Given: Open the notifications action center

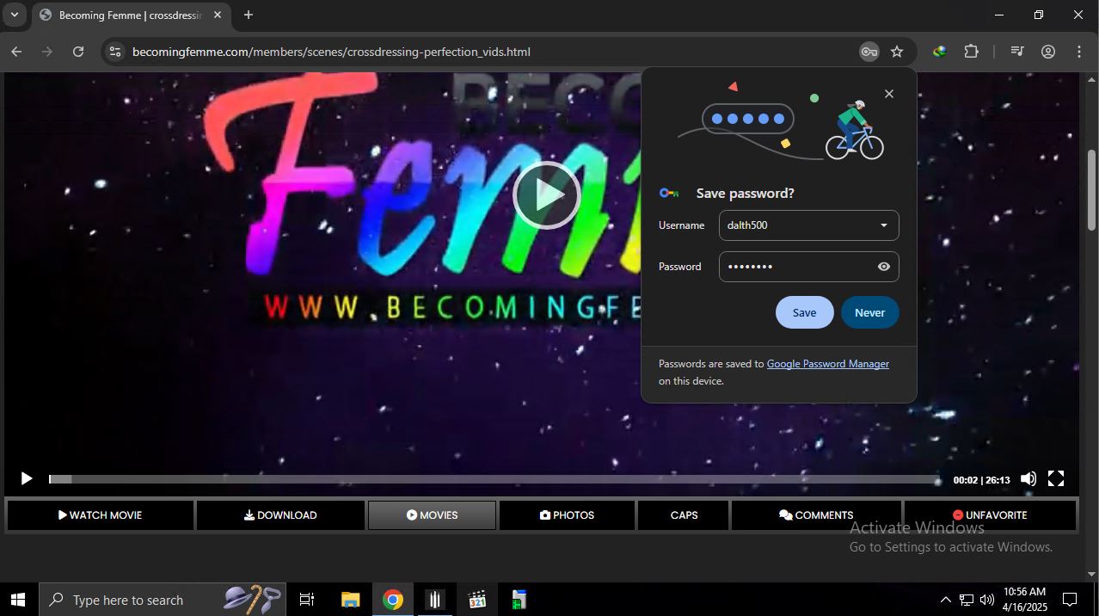Looking at the screenshot, I should (1071, 600).
